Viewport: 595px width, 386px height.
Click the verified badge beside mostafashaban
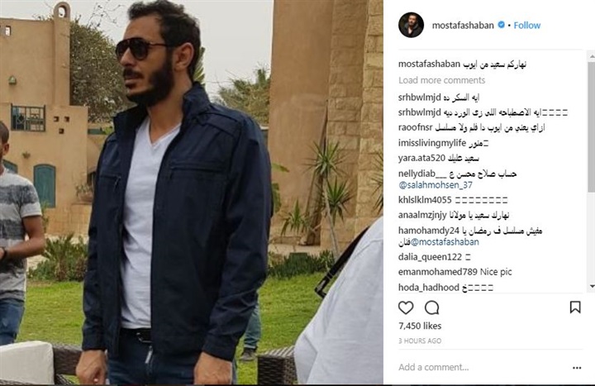[502, 25]
